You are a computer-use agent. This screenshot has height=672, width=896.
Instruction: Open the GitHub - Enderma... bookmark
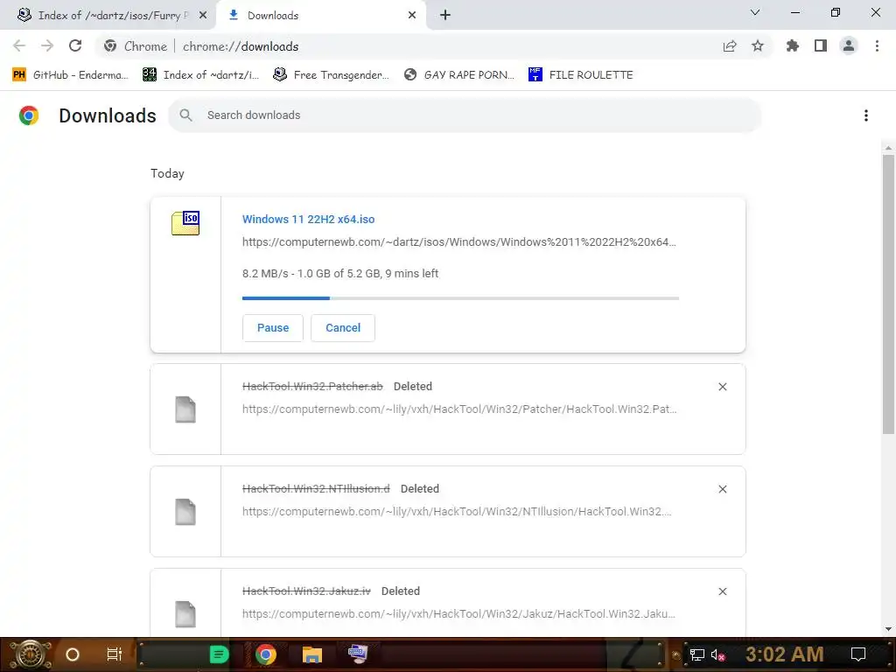pos(70,75)
